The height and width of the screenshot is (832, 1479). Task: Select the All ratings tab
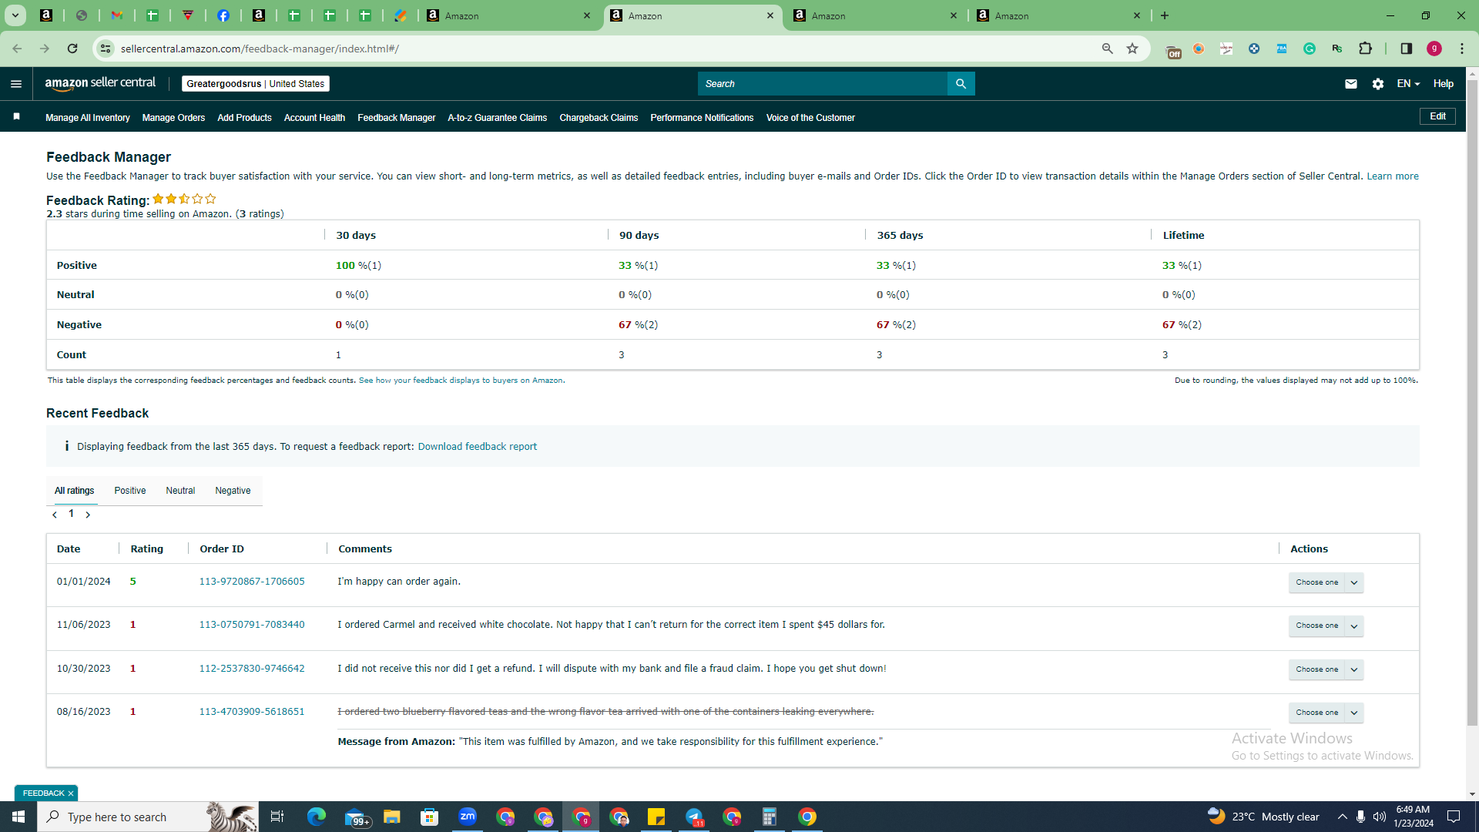(74, 491)
